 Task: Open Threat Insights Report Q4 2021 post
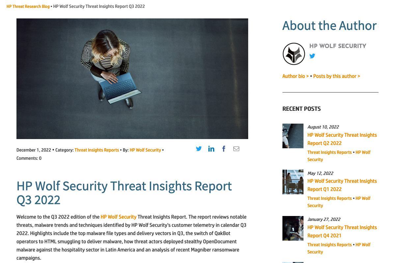point(342,231)
